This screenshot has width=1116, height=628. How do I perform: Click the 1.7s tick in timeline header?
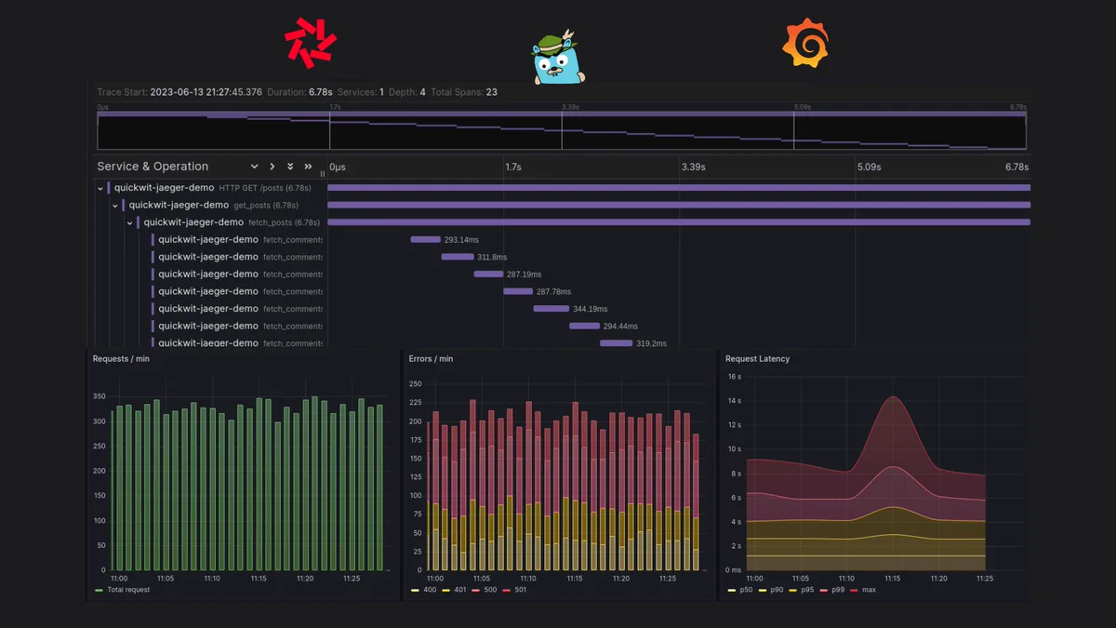point(513,167)
